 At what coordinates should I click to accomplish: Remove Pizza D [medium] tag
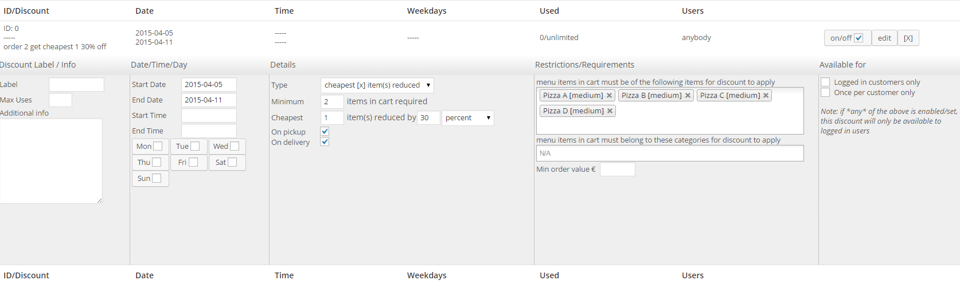pyautogui.click(x=610, y=111)
